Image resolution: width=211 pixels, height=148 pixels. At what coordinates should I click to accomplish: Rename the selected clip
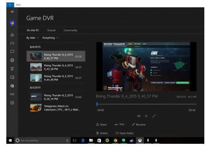139,125
